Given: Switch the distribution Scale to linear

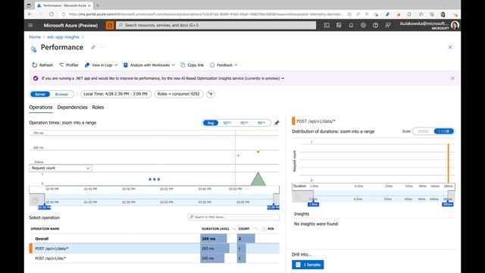Looking at the screenshot, I should point(423,131).
